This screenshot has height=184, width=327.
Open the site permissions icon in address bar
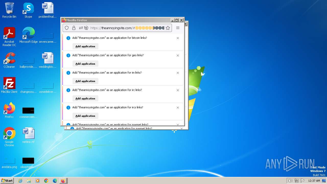(81, 28)
